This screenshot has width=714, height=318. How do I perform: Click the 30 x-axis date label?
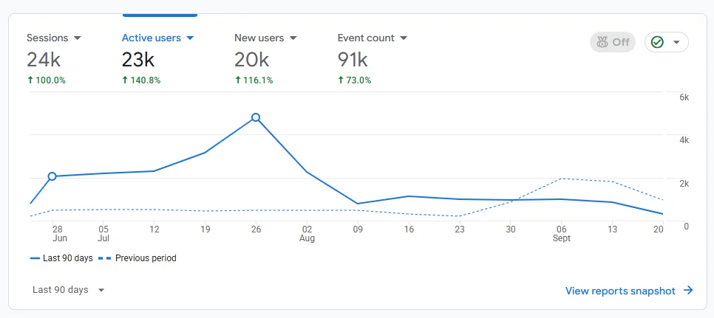511,229
